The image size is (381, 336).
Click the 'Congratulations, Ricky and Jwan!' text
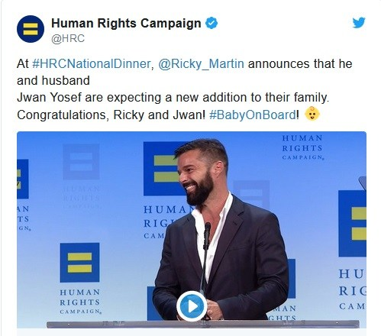coord(111,115)
